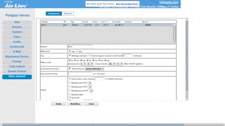Select the Nie disabled radio button
The width and height of the screenshot is (225, 126).
(77, 51)
